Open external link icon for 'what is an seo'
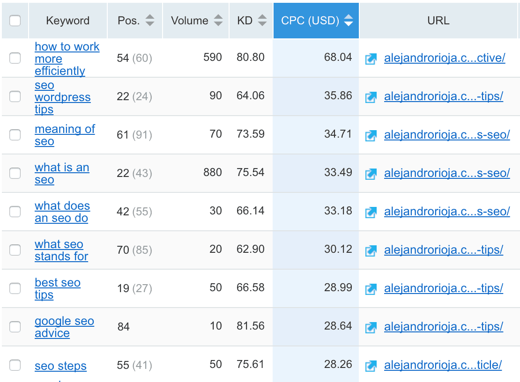Image resolution: width=520 pixels, height=382 pixels. coord(371,174)
